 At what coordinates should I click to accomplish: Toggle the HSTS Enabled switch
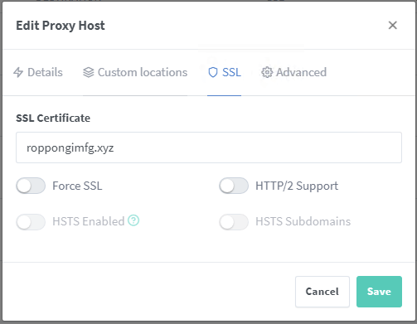click(x=31, y=222)
